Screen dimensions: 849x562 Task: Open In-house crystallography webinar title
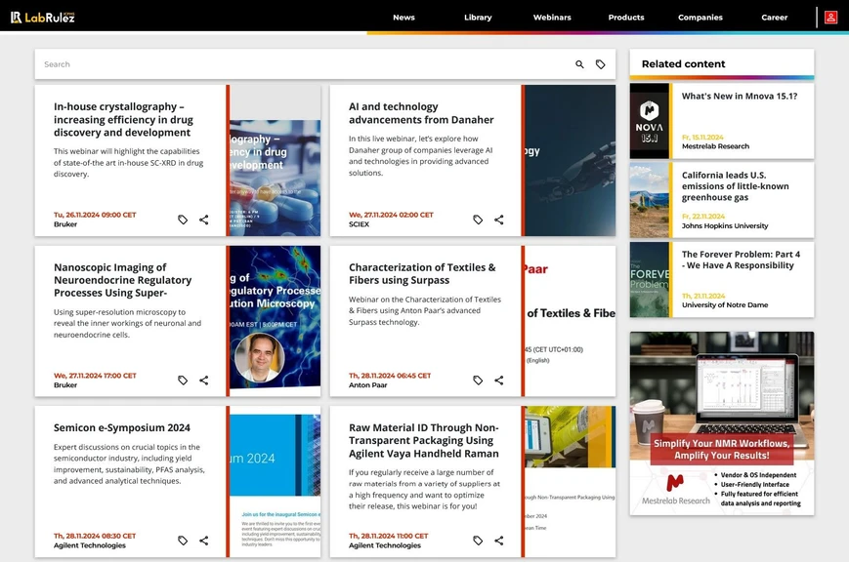123,120
